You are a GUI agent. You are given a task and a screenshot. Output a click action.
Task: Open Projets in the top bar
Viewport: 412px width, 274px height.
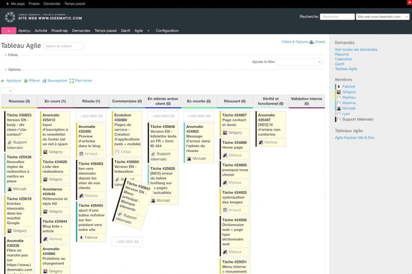(x=34, y=4)
